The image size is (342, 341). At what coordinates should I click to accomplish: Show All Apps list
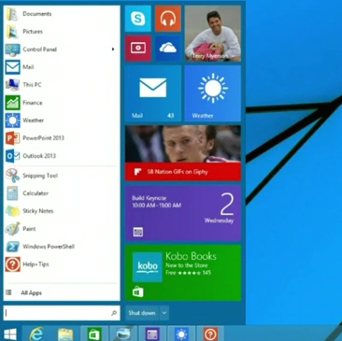(x=62, y=292)
